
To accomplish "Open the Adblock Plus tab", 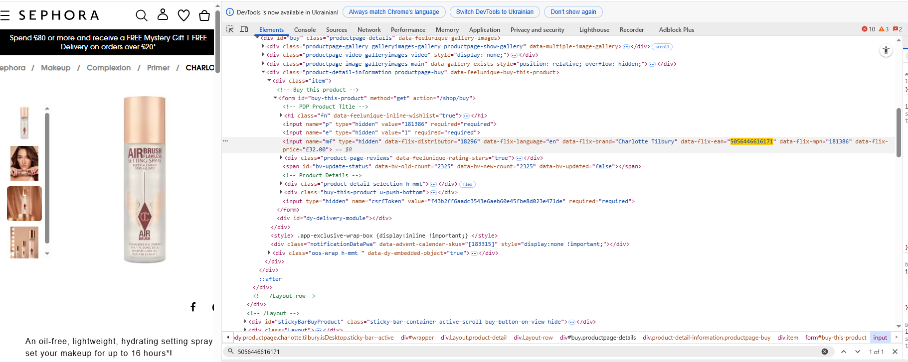I will 677,30.
